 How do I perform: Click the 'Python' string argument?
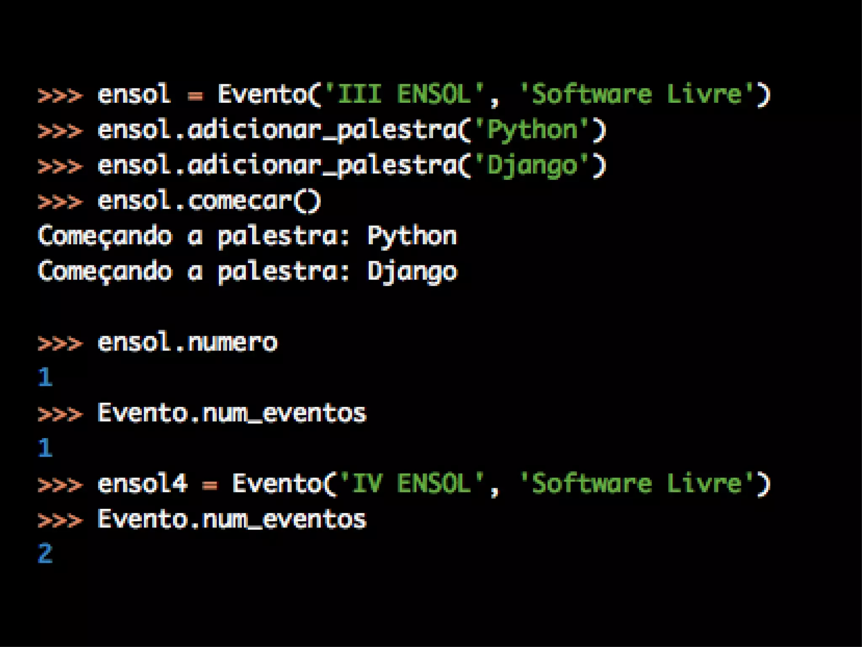[532, 130]
